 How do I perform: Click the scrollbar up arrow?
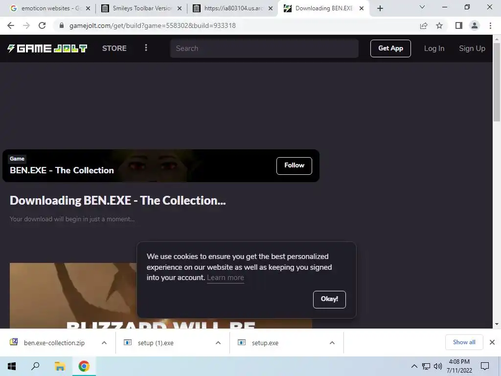(497, 39)
